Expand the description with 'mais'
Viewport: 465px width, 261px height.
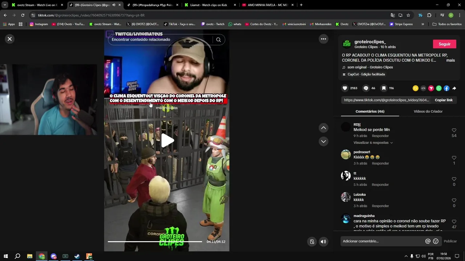pos(450,60)
